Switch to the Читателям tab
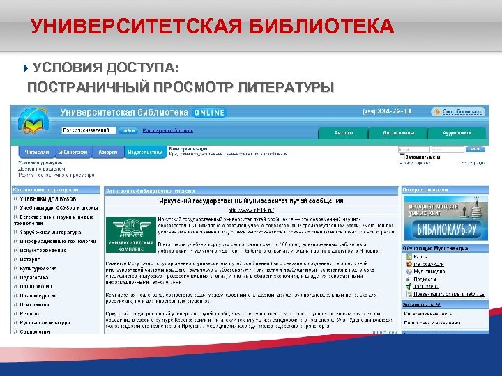The image size is (502, 376). click(37, 152)
